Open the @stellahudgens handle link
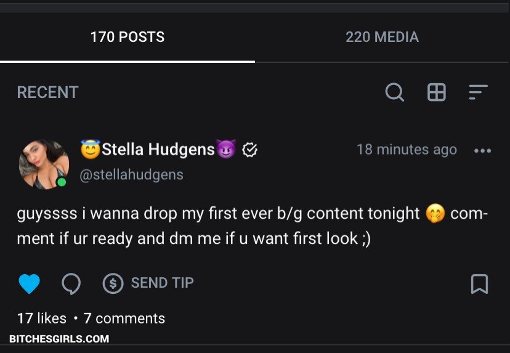Viewport: 510px width, 353px height. tap(132, 174)
